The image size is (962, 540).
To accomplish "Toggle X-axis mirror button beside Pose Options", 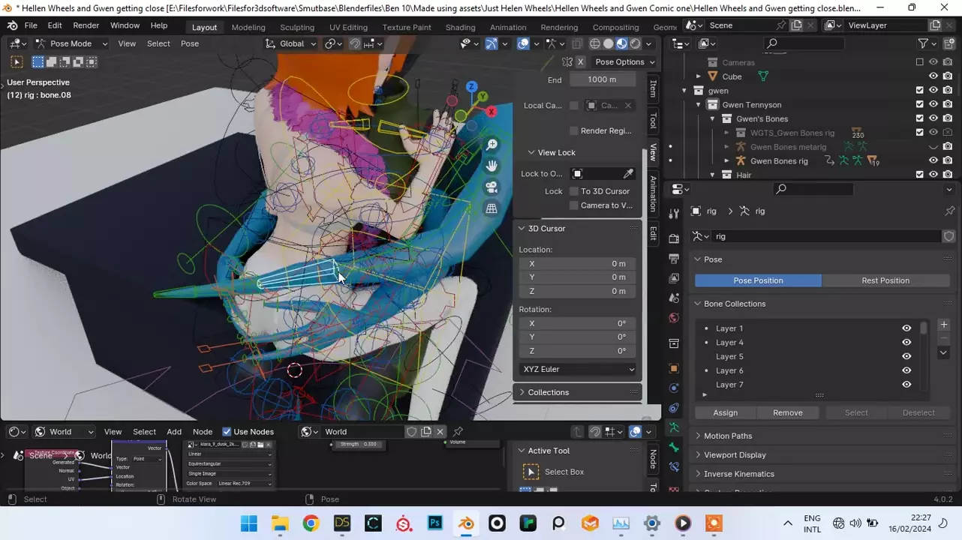I will [580, 62].
